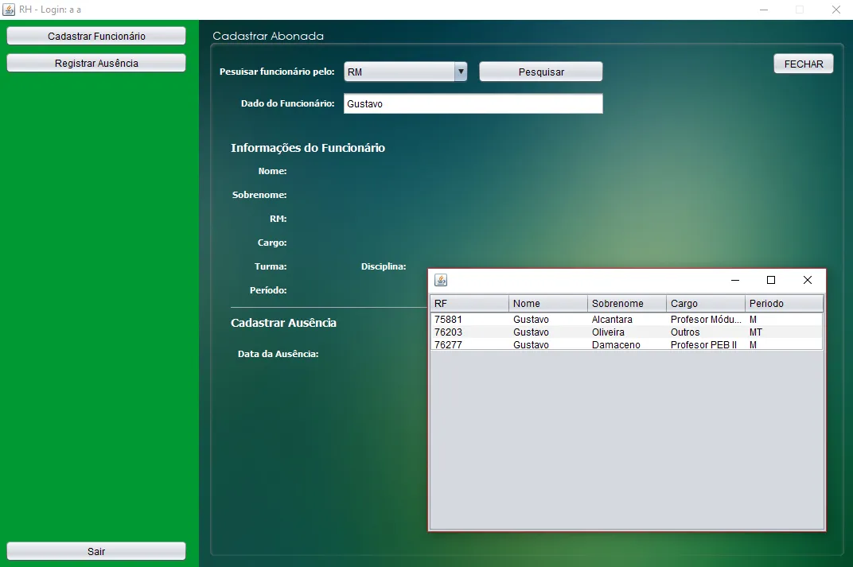The image size is (853, 567).
Task: Maximize the search results popup window
Action: 770,280
